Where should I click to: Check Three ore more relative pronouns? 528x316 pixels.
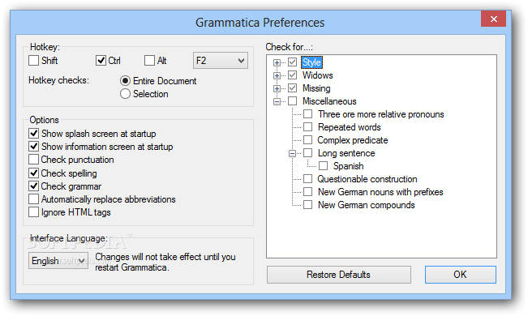pos(307,114)
